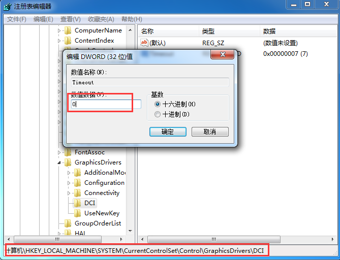Select the ContentIndex folder icon
The height and width of the screenshot is (260, 340).
click(x=68, y=41)
